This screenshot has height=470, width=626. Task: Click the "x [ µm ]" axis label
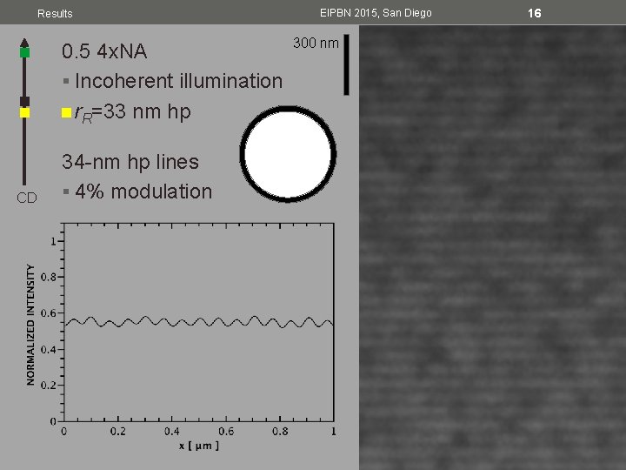click(199, 446)
